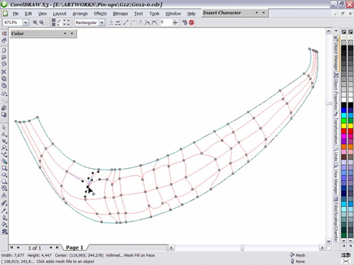Toggle convert curve to line button
The image size is (354, 265).
click(126, 23)
